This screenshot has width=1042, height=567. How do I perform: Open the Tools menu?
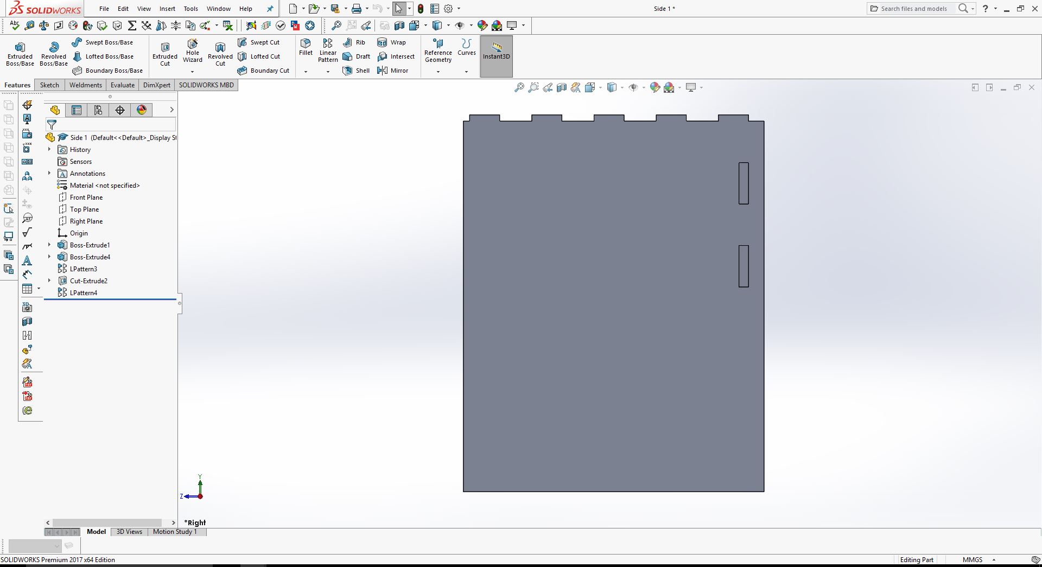point(191,9)
